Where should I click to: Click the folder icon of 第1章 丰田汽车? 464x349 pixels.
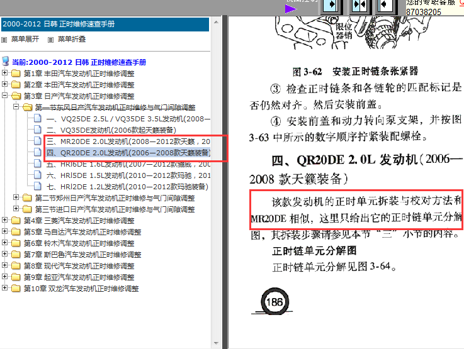click(x=16, y=74)
